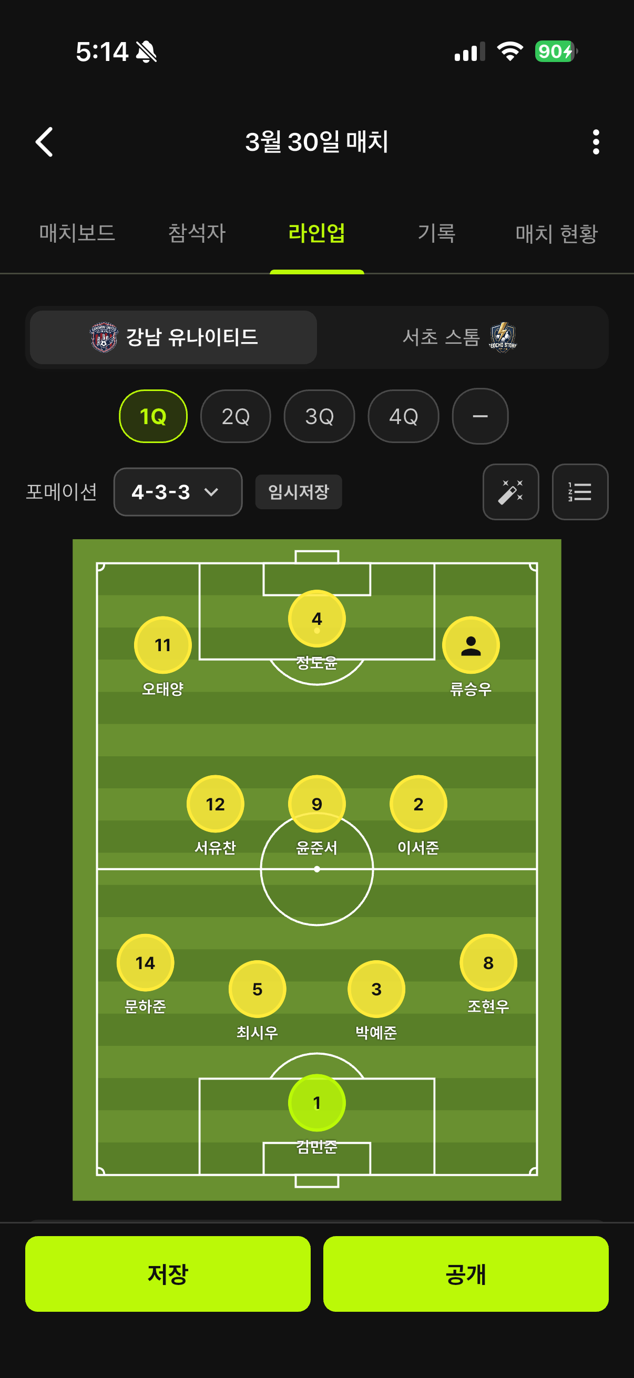This screenshot has height=1378, width=634.
Task: Select the magic wand auto-lineup icon
Action: (x=510, y=491)
